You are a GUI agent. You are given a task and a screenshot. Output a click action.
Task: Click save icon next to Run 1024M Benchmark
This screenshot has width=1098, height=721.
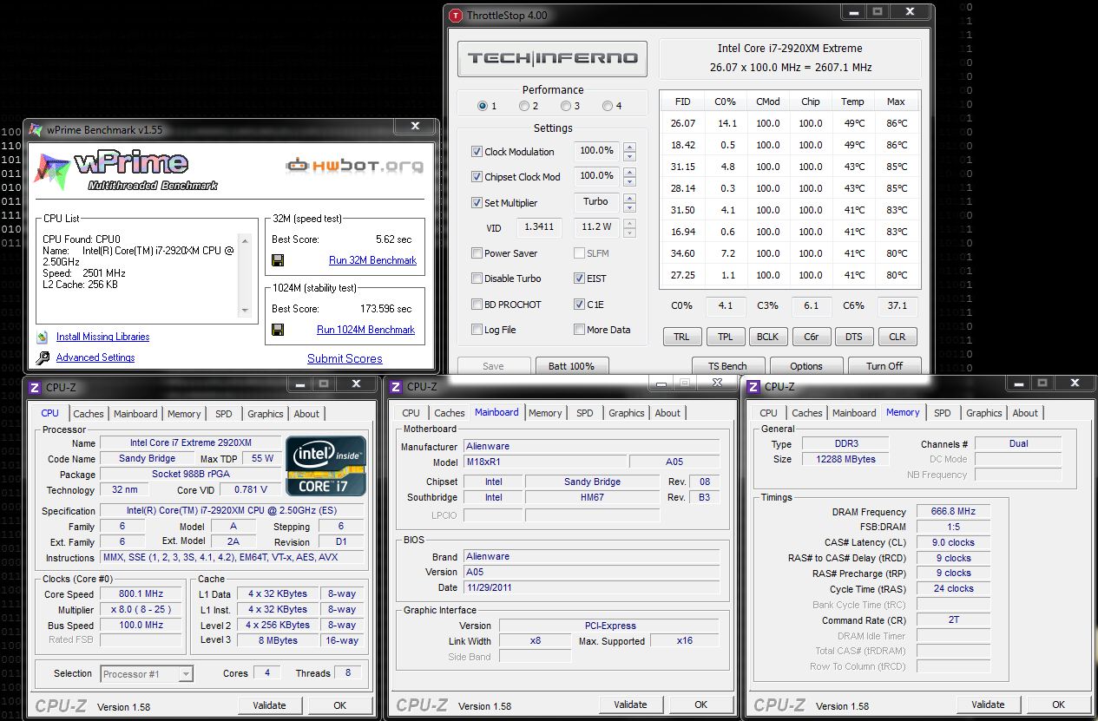coord(278,330)
